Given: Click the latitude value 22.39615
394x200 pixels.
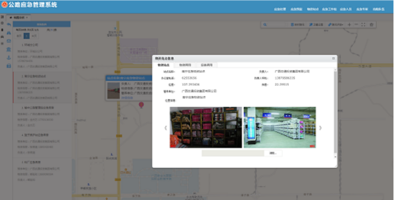Looking at the screenshot, I should point(282,85).
